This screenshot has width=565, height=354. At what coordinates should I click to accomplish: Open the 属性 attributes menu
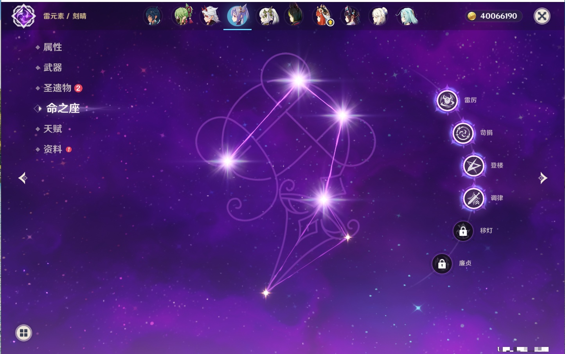click(x=52, y=47)
